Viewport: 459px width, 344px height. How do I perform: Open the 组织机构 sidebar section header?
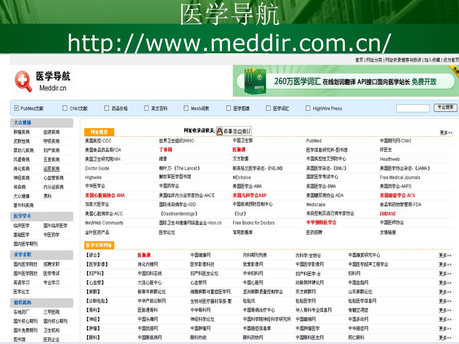point(42,302)
